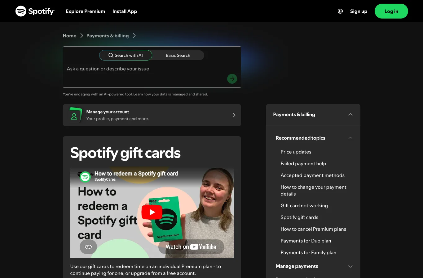Click SpotifyCares channel name in video

pyautogui.click(x=105, y=179)
